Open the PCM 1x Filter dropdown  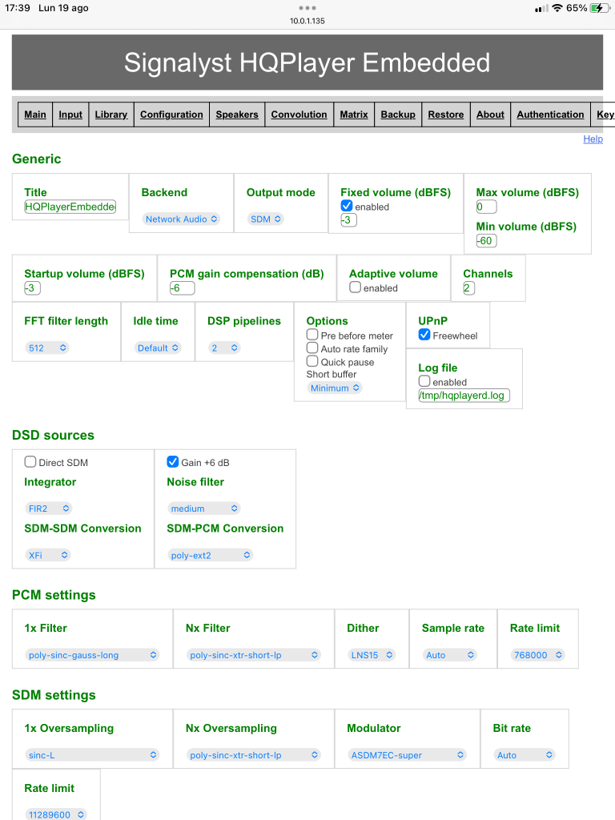(x=93, y=655)
